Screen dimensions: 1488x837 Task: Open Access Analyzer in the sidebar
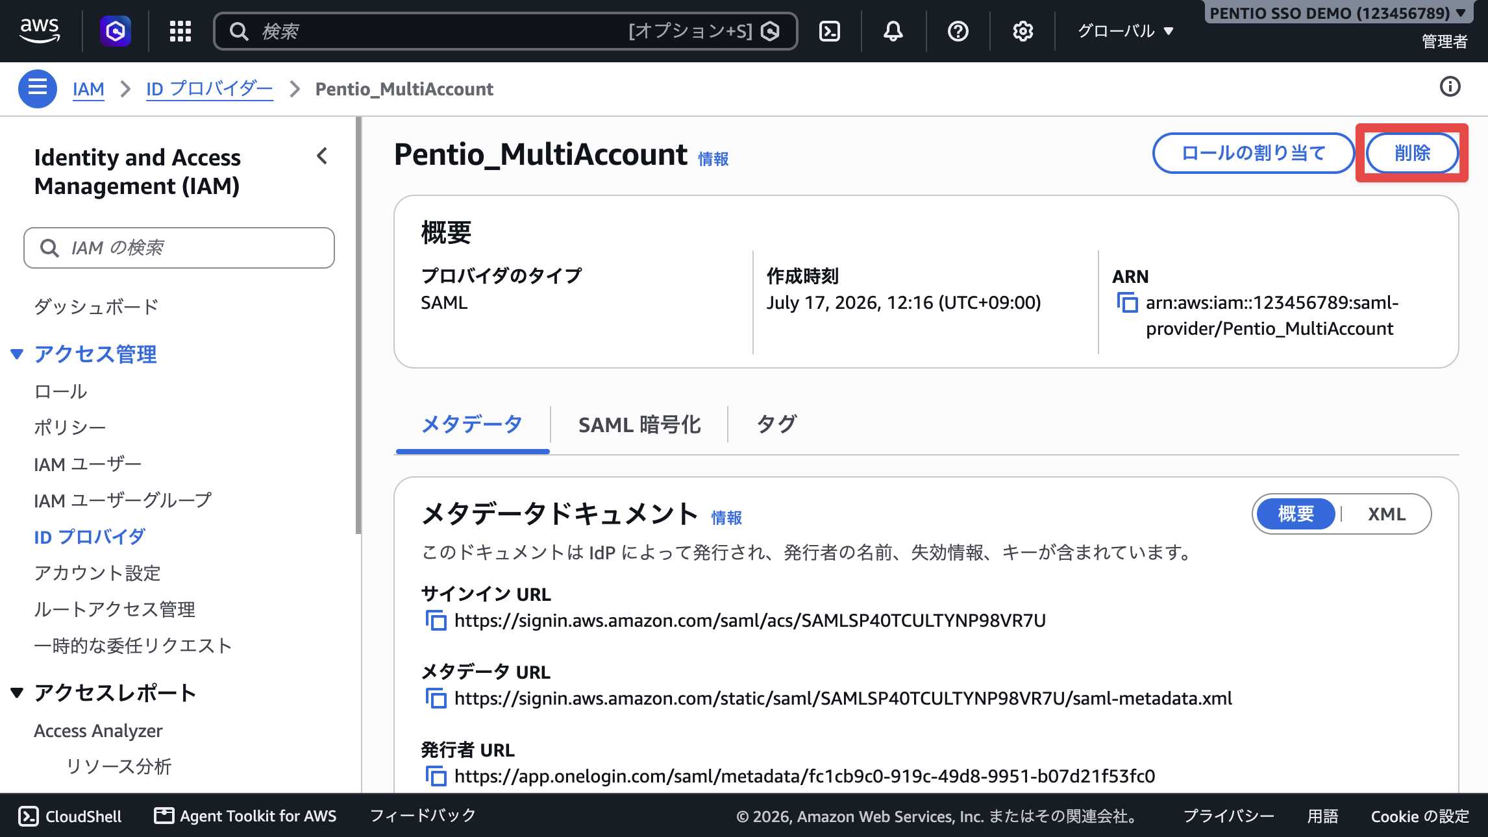pos(98,731)
